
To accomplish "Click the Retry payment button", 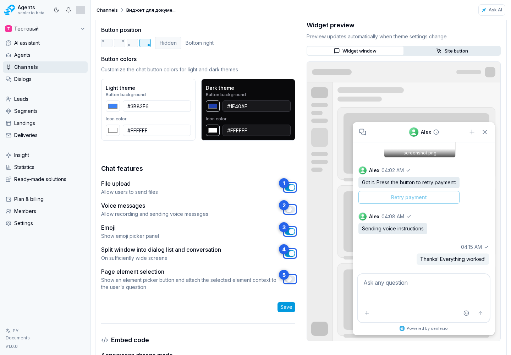I will click(x=409, y=197).
